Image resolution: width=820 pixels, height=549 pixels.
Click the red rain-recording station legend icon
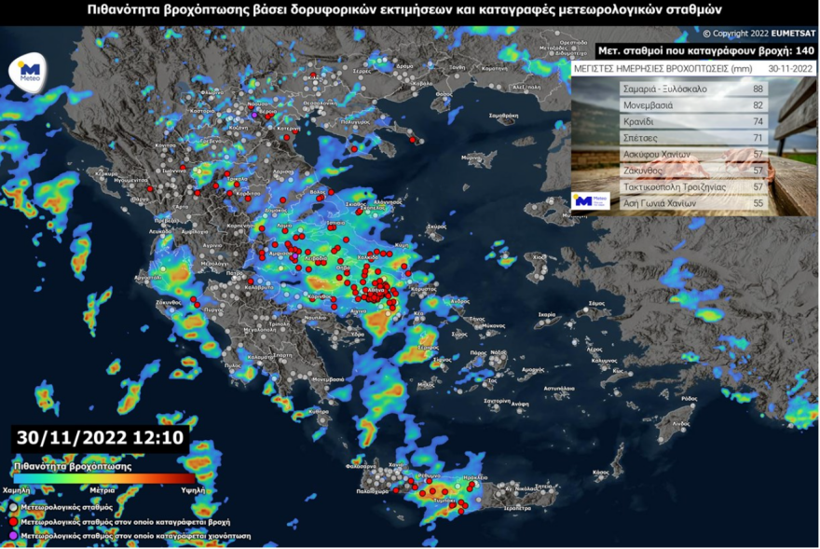coord(12,520)
